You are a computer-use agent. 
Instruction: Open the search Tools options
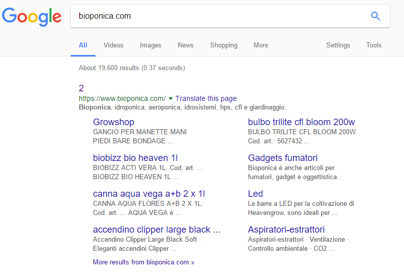point(374,45)
